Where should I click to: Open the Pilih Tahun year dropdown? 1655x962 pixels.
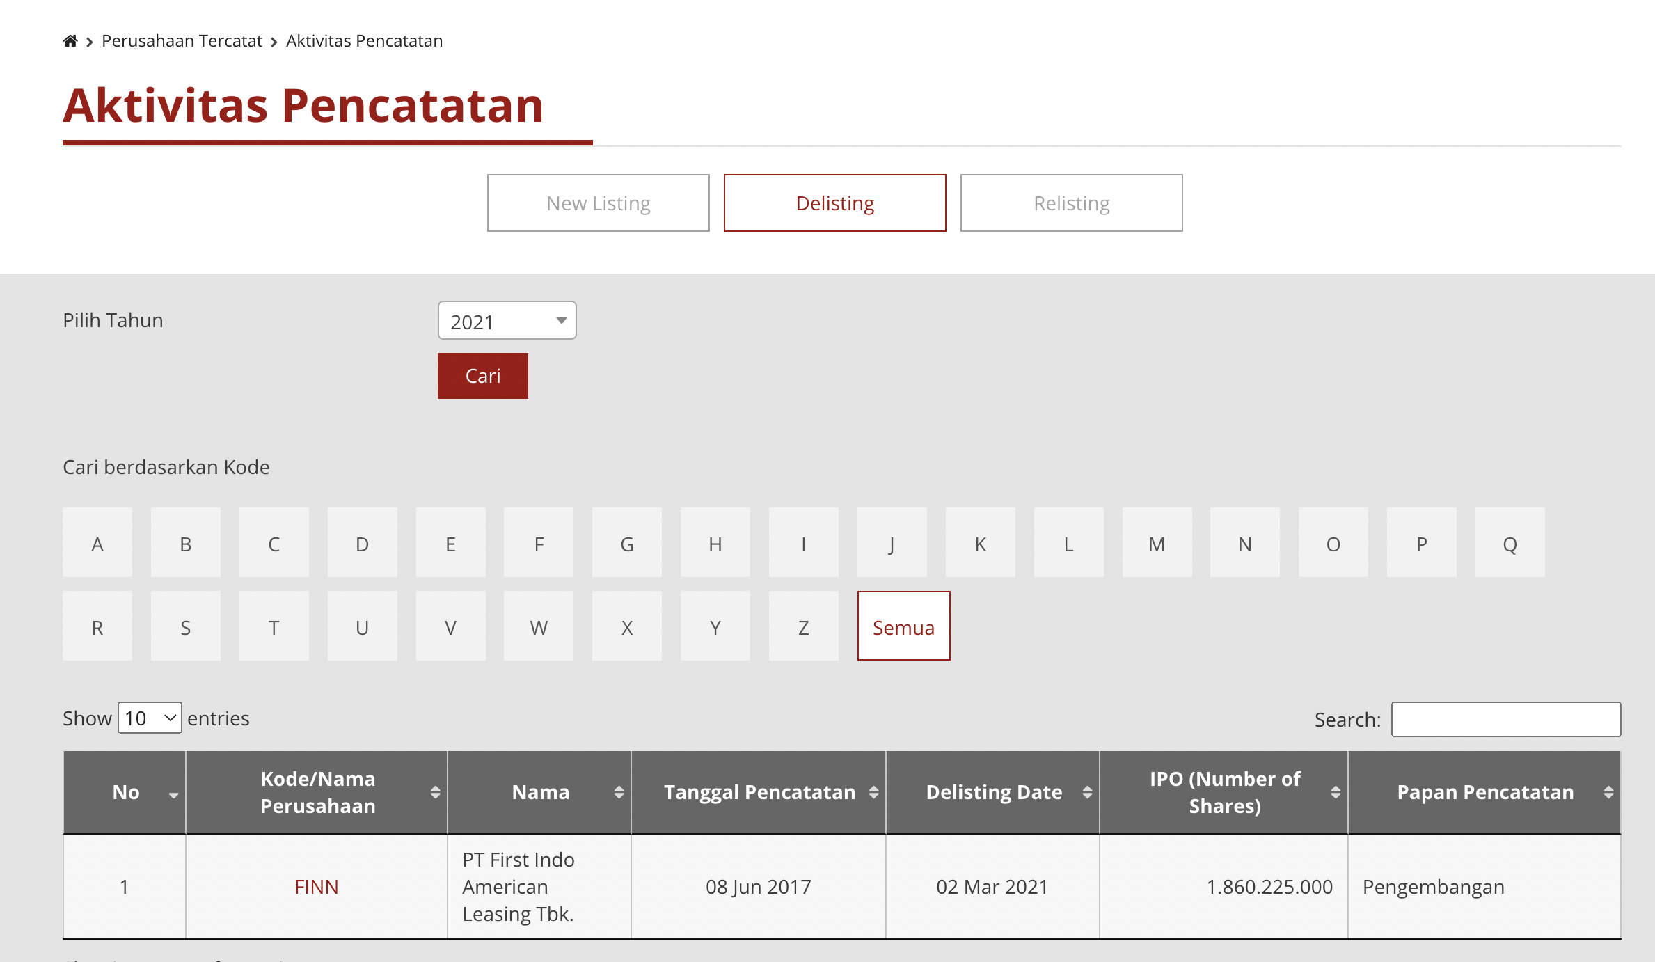point(507,321)
